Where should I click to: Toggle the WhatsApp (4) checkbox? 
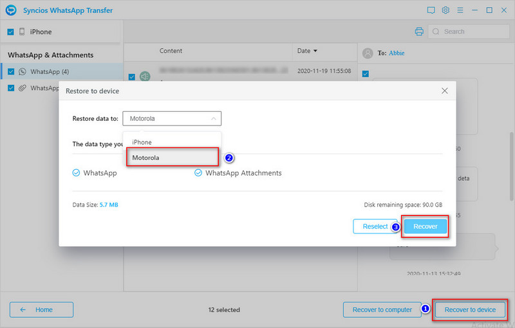click(11, 71)
